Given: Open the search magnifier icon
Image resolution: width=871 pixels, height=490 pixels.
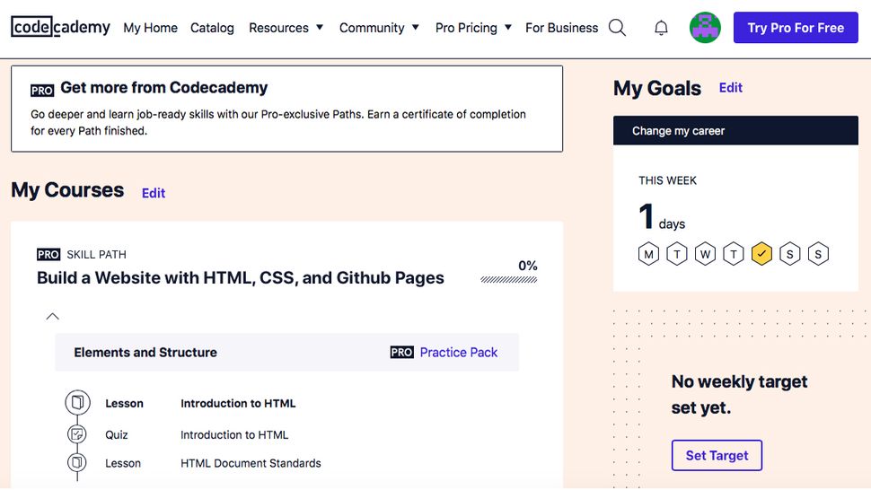Looking at the screenshot, I should (x=617, y=27).
